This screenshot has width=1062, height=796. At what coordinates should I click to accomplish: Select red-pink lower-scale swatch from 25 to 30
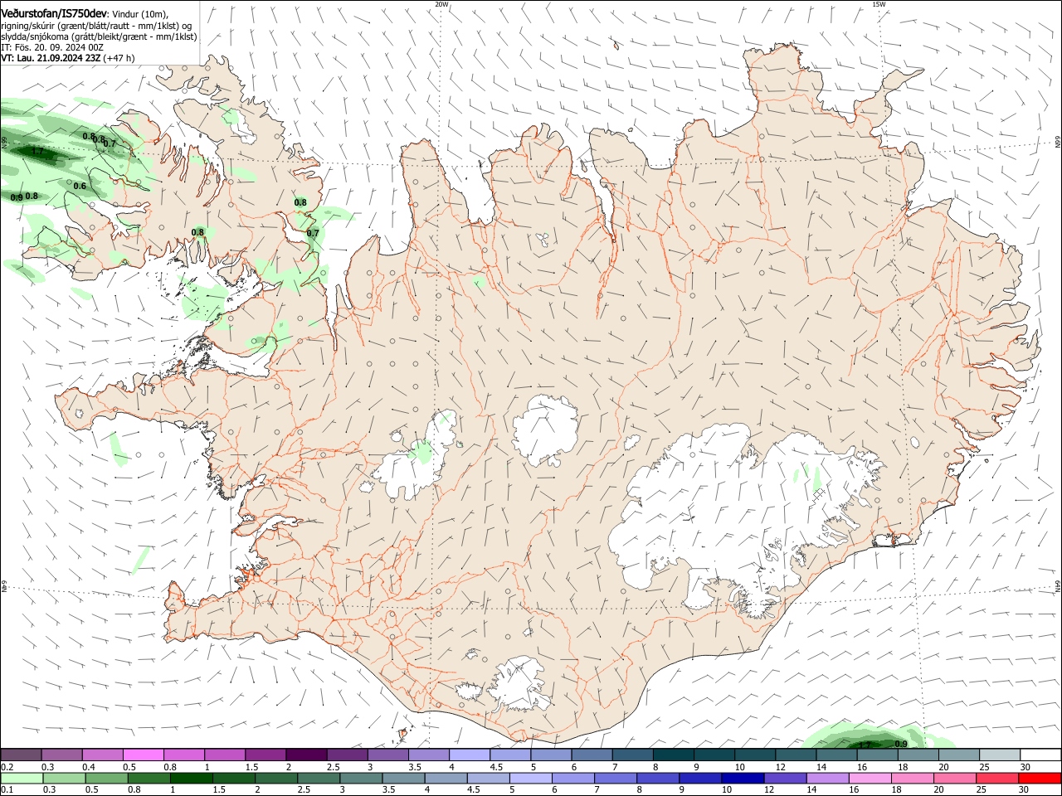click(996, 778)
